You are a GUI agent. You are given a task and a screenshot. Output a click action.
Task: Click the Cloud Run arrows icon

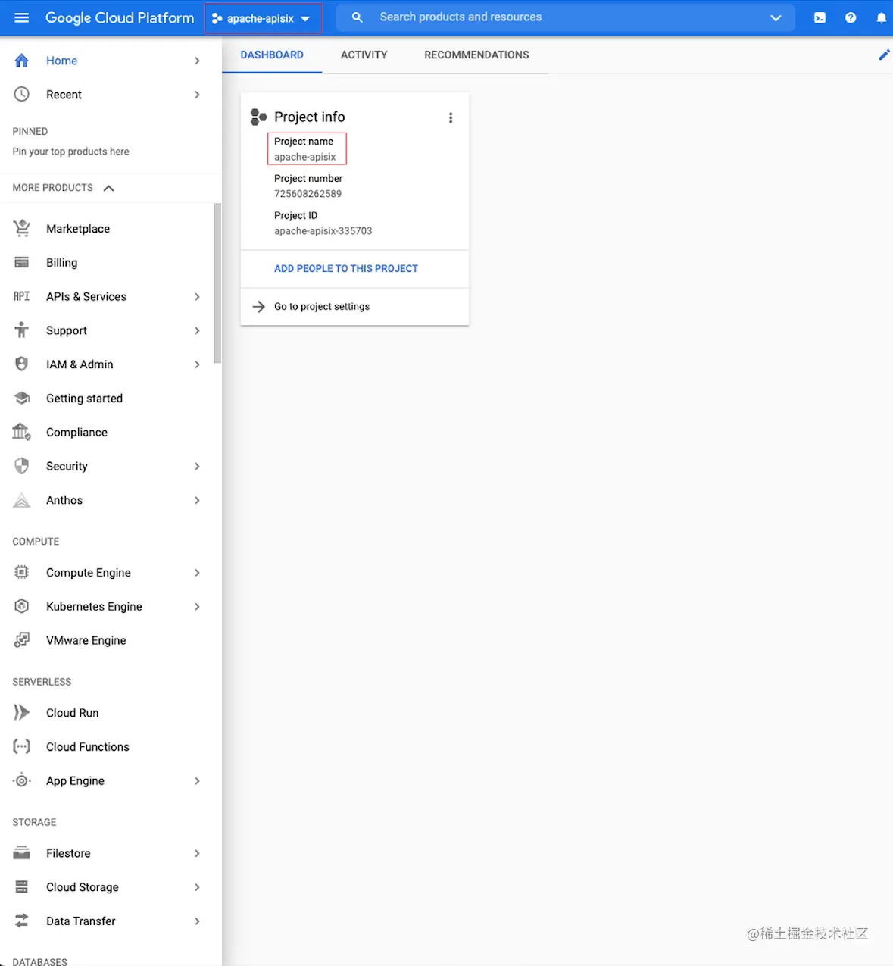(22, 712)
